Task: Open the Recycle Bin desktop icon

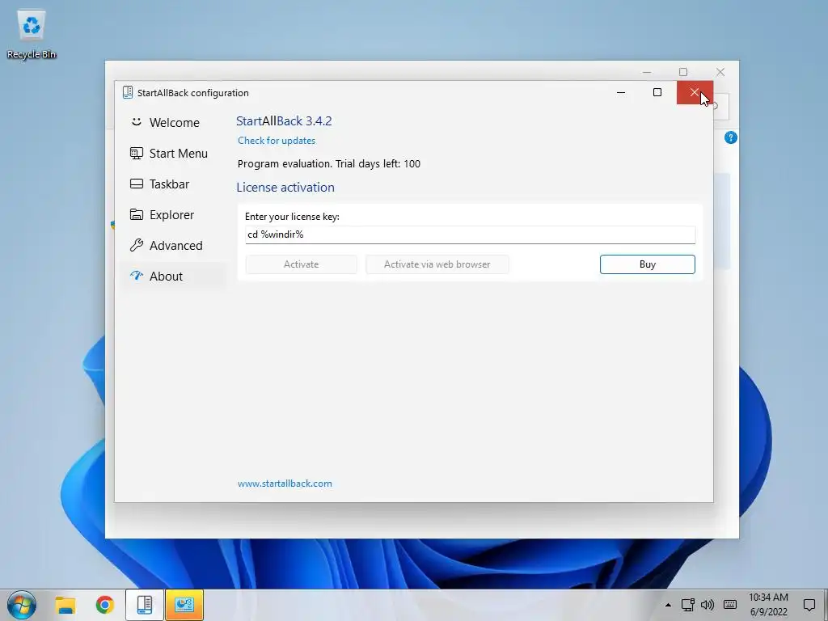Action: click(32, 36)
